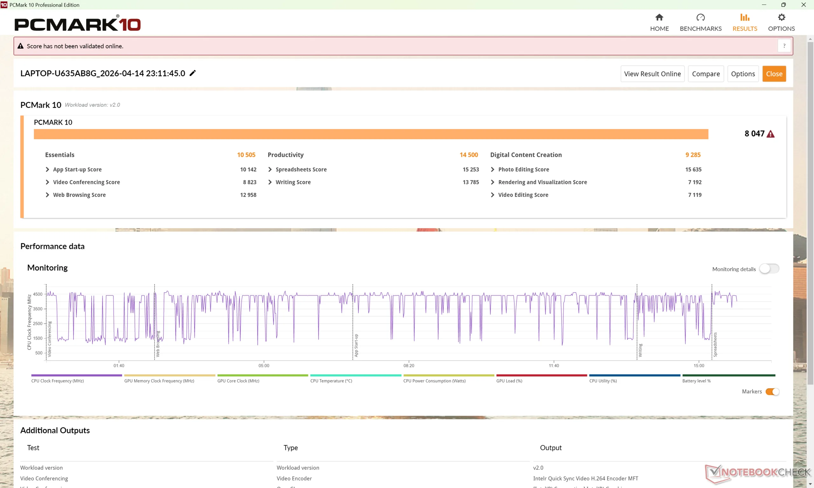The width and height of the screenshot is (814, 488).
Task: Click the red warning triangle beside 8 047
Action: click(770, 134)
